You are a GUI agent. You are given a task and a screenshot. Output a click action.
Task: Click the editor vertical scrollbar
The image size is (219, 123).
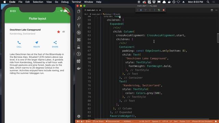[x=218, y=38]
